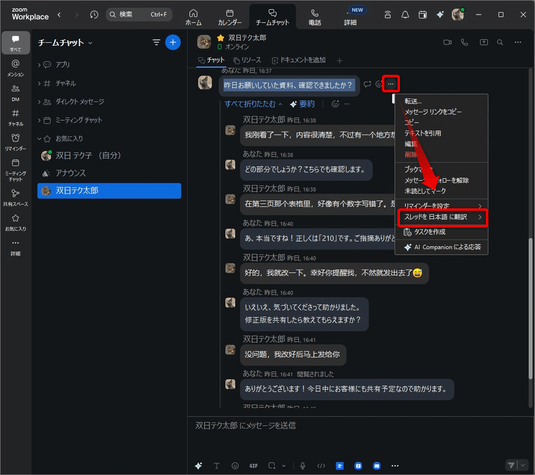Viewport: 535px width, 475px height.
Task: Open リマインダーを設定 submenu
Action: (441, 206)
